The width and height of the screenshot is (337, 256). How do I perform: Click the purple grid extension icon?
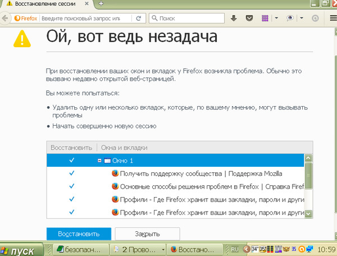coord(265,19)
